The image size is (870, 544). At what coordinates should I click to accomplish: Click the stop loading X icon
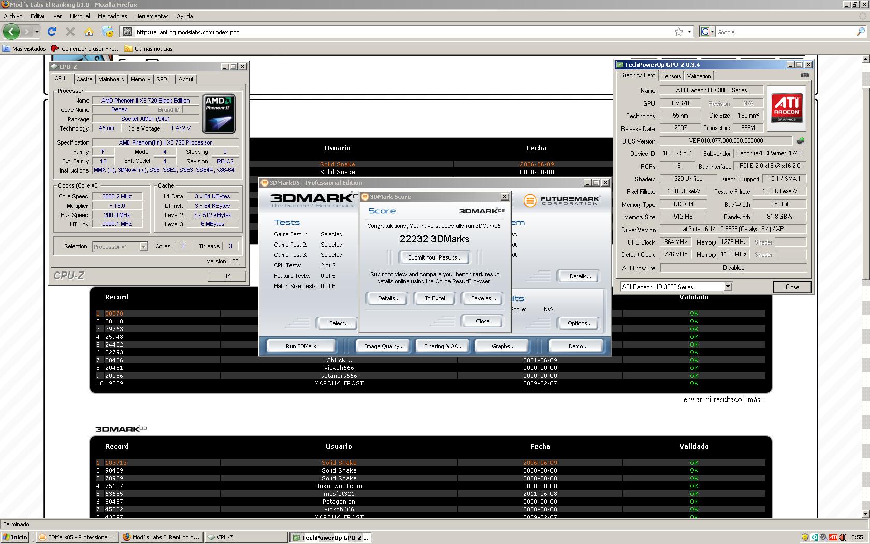70,32
